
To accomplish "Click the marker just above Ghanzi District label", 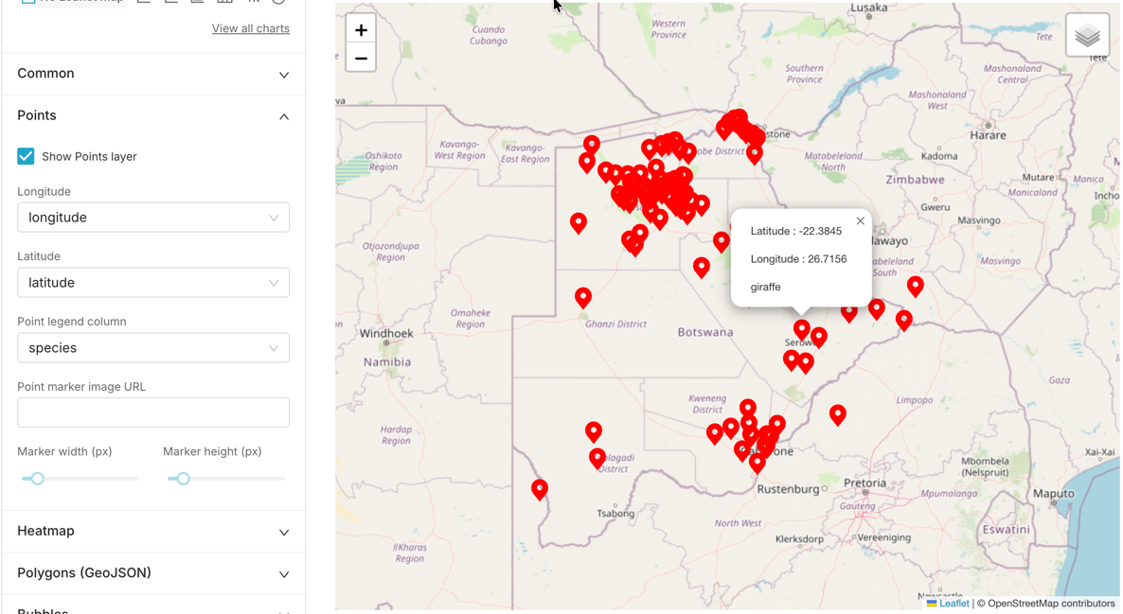I will (x=583, y=297).
